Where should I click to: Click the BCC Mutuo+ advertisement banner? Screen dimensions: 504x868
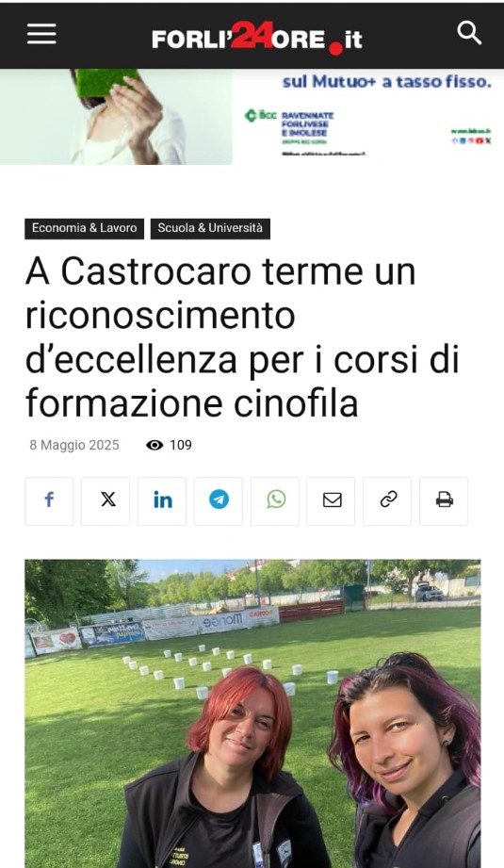point(252,117)
